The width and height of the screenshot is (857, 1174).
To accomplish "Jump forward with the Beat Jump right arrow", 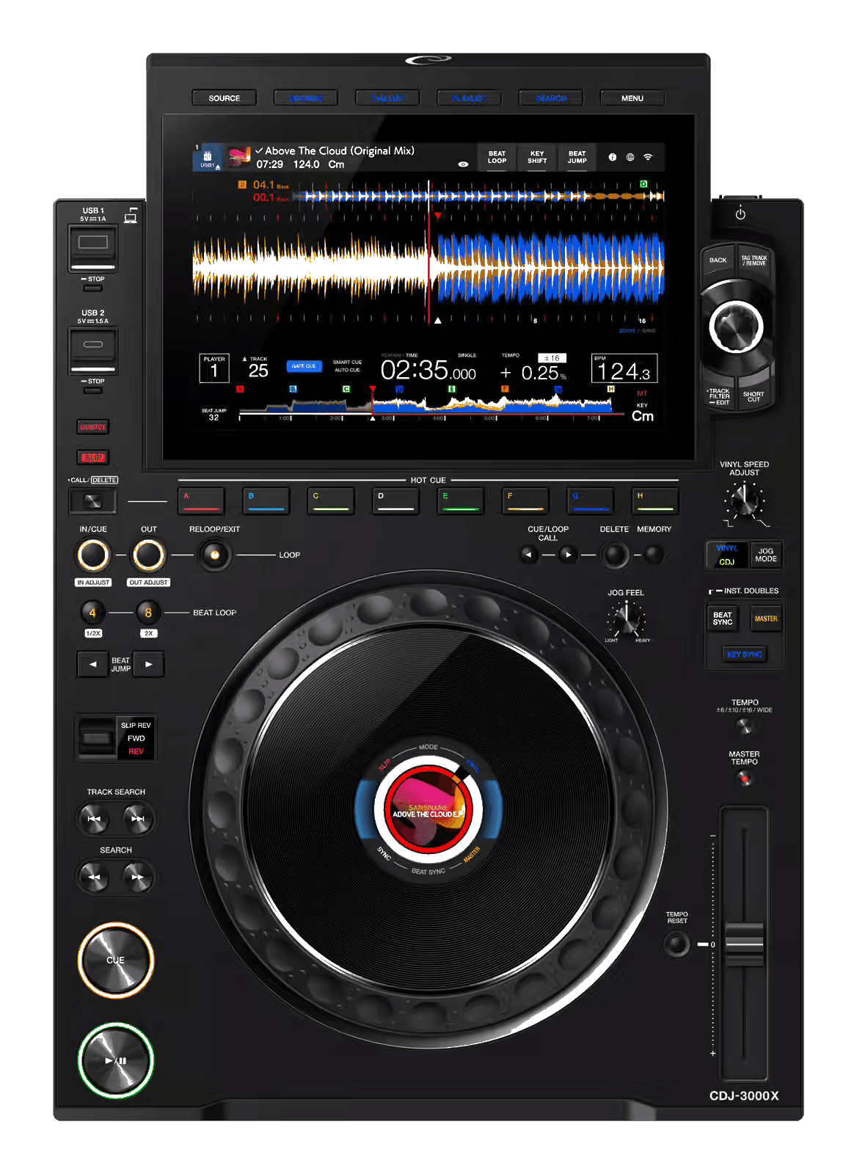I will coord(149,664).
